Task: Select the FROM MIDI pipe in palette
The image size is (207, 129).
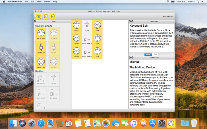Action: pyautogui.click(x=41, y=34)
